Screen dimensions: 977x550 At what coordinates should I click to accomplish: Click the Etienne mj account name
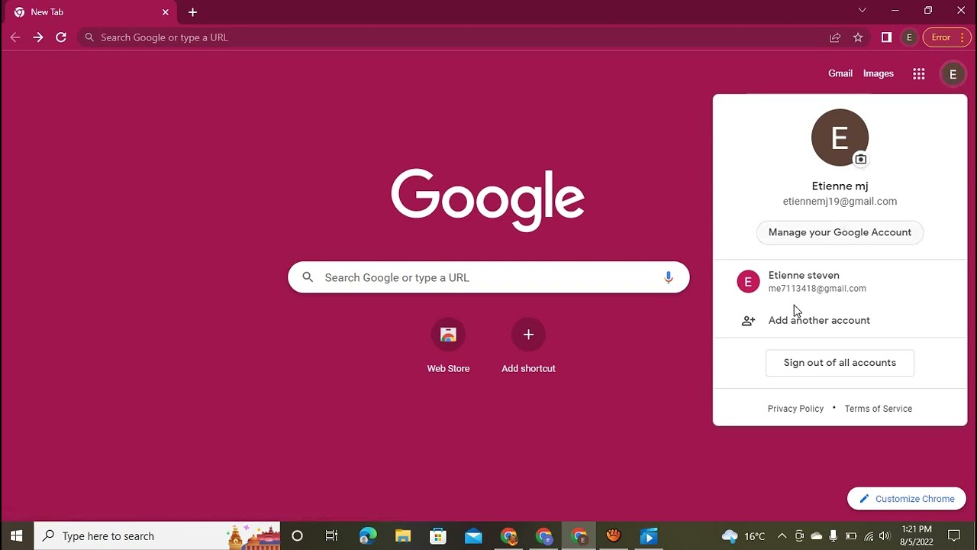tap(840, 186)
